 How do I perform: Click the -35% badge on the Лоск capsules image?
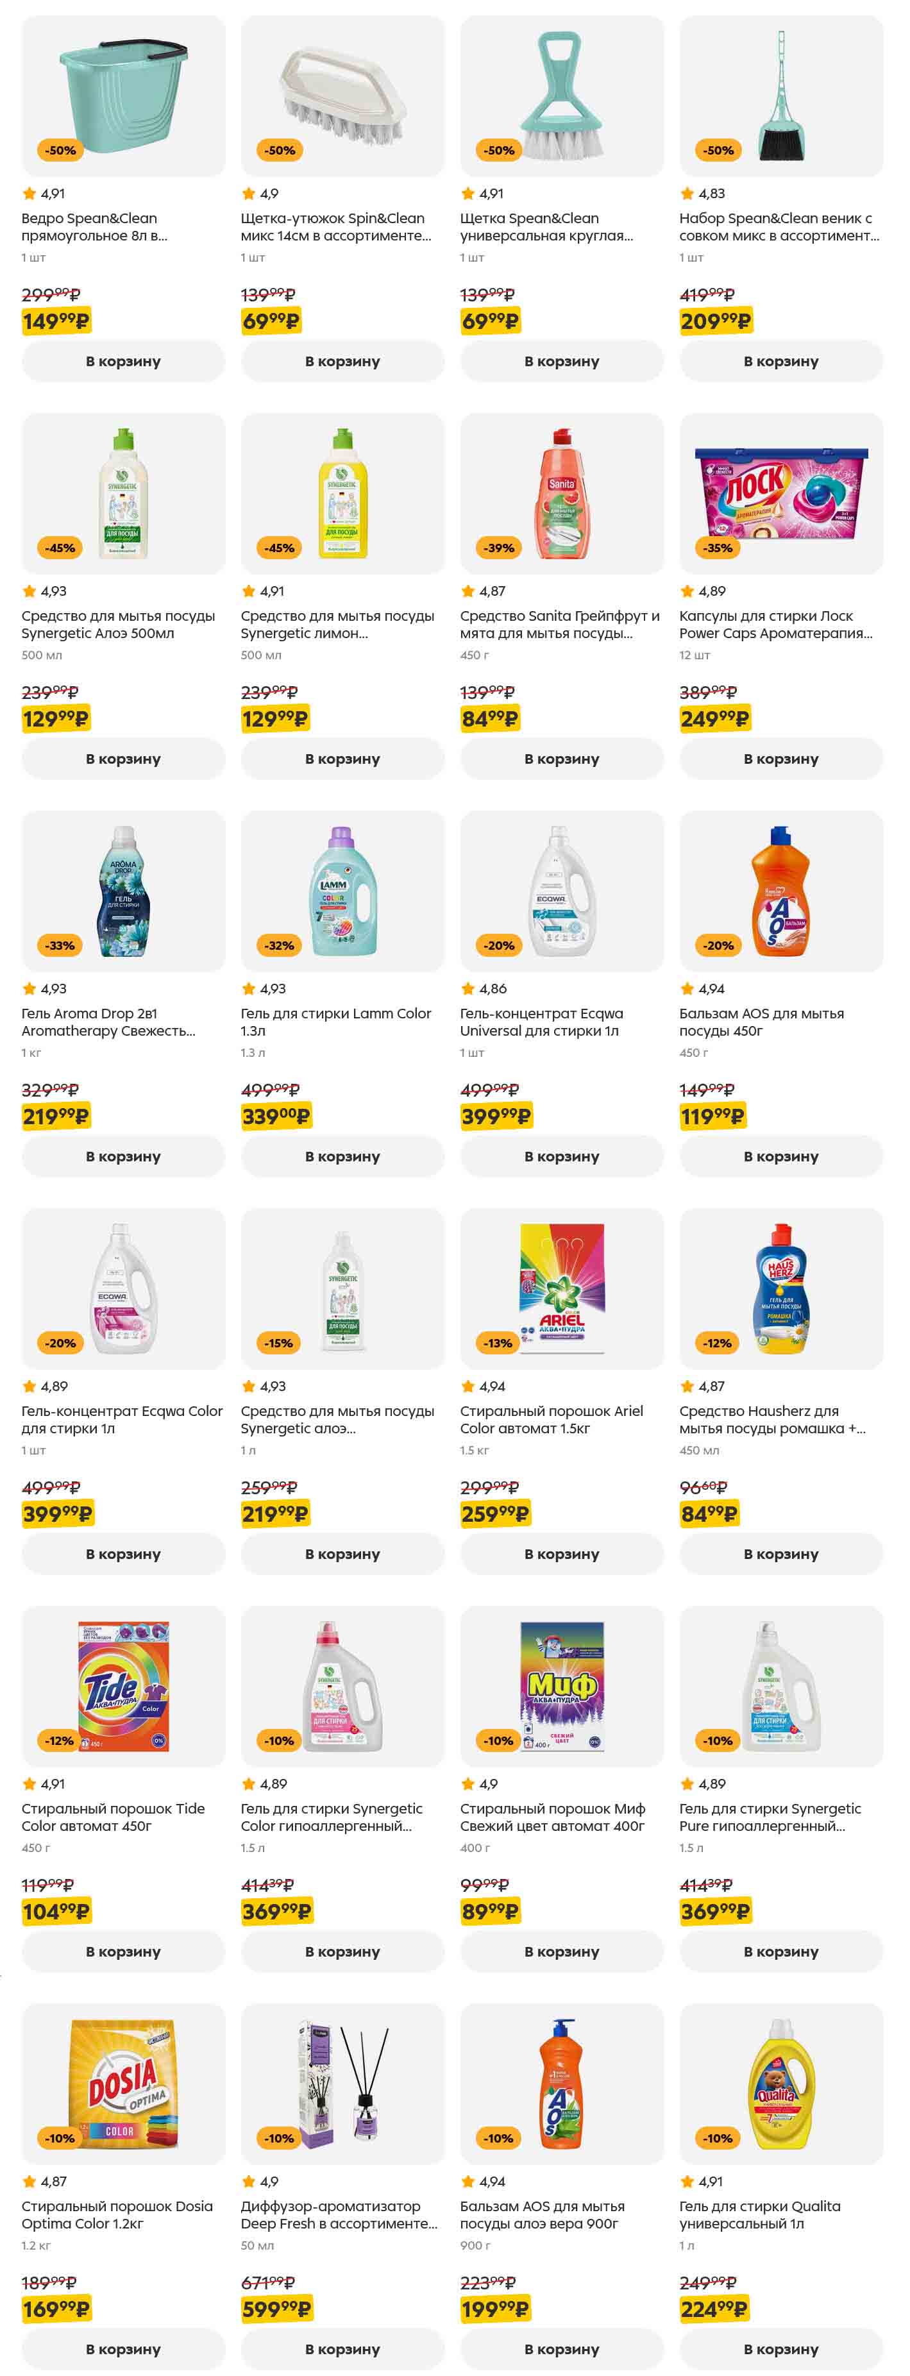pyautogui.click(x=718, y=548)
